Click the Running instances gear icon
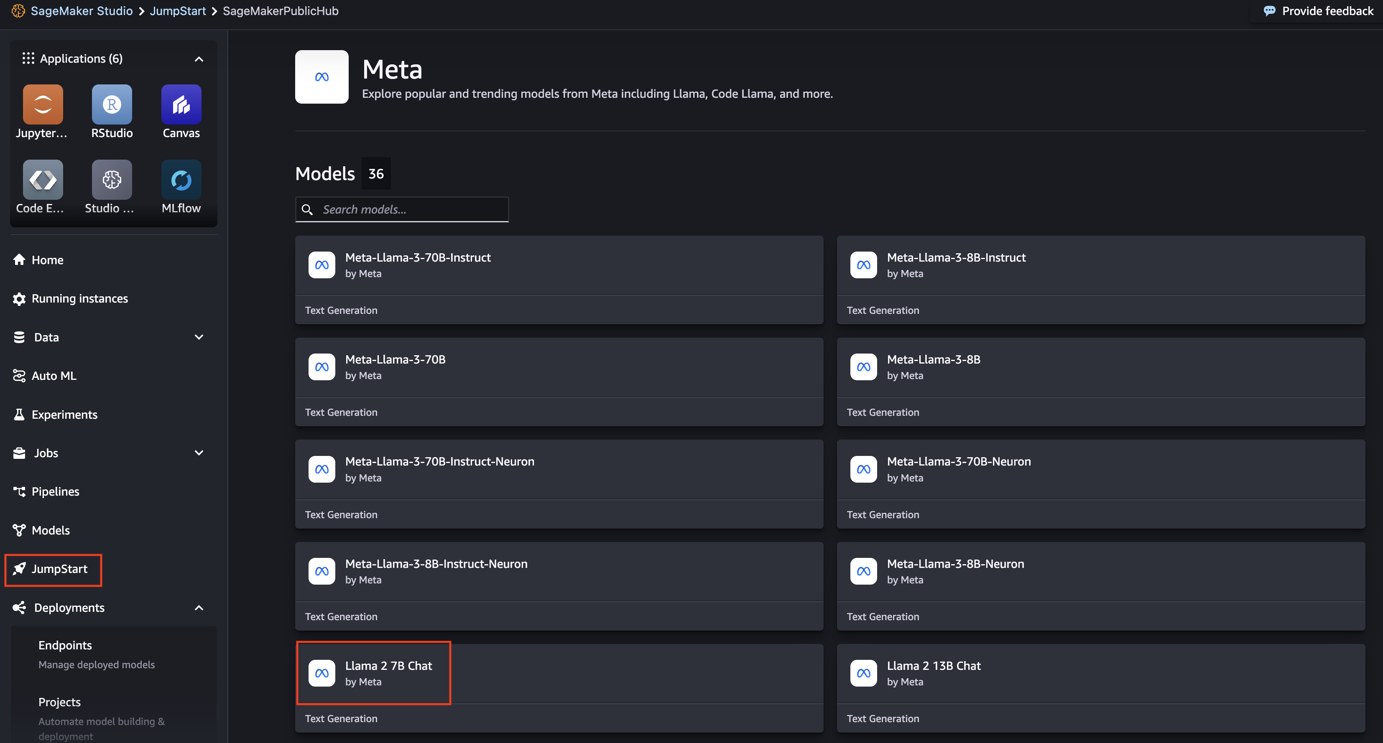The height and width of the screenshot is (743, 1383). click(19, 299)
